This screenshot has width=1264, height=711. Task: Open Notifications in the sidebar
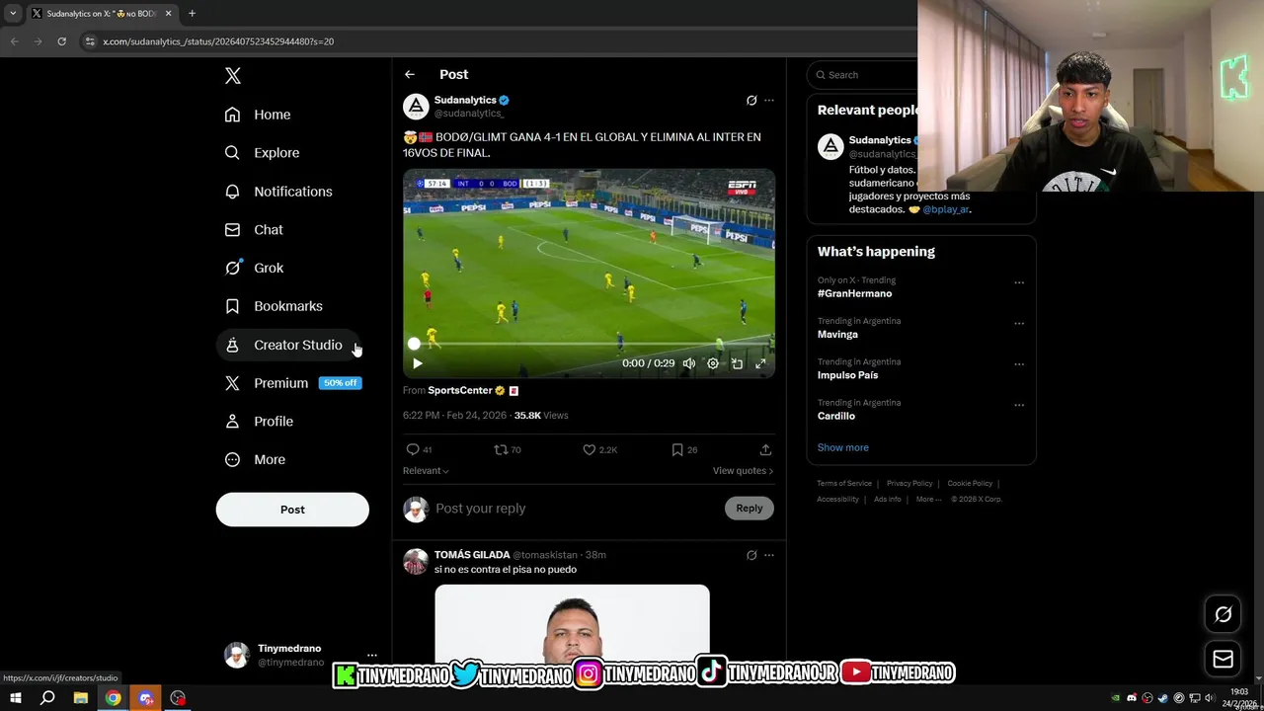pyautogui.click(x=278, y=192)
